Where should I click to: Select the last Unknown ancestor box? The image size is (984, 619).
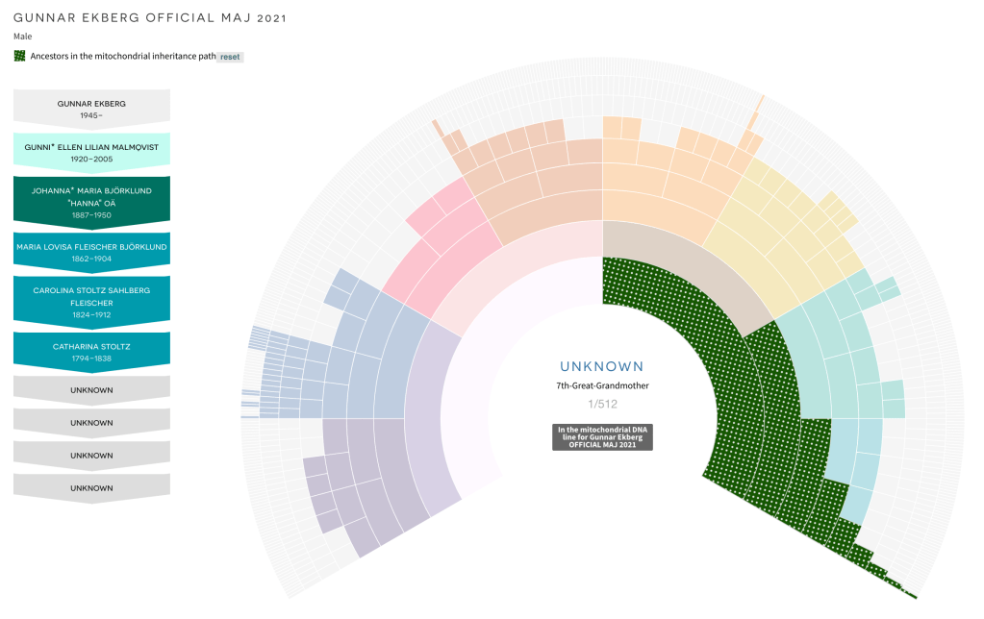tap(91, 488)
